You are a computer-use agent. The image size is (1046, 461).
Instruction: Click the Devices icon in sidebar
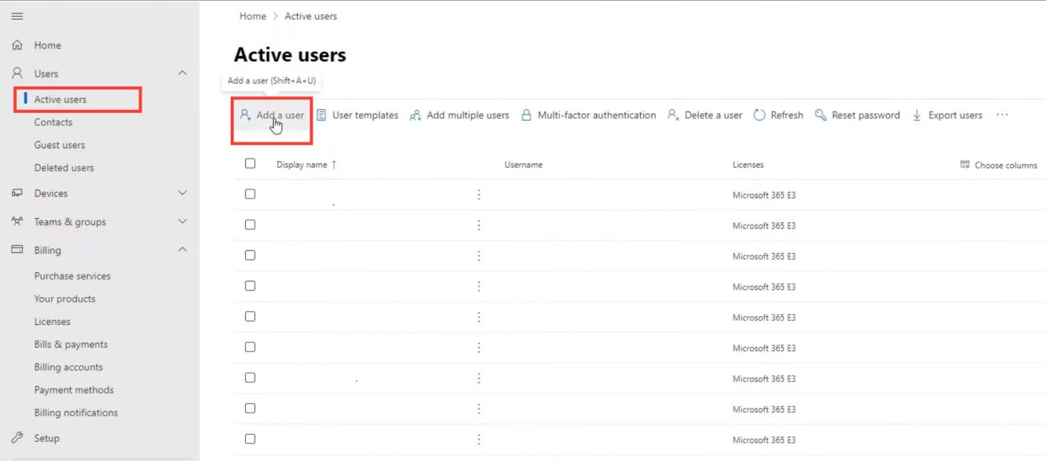pos(18,193)
